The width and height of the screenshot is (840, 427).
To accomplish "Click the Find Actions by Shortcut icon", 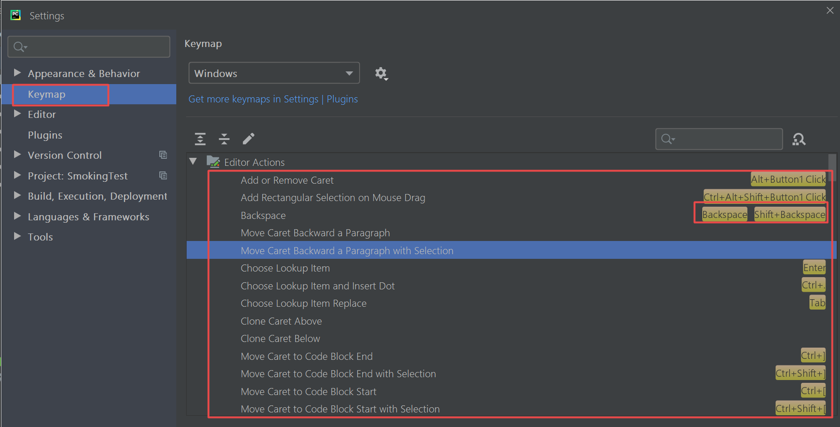I will (799, 139).
